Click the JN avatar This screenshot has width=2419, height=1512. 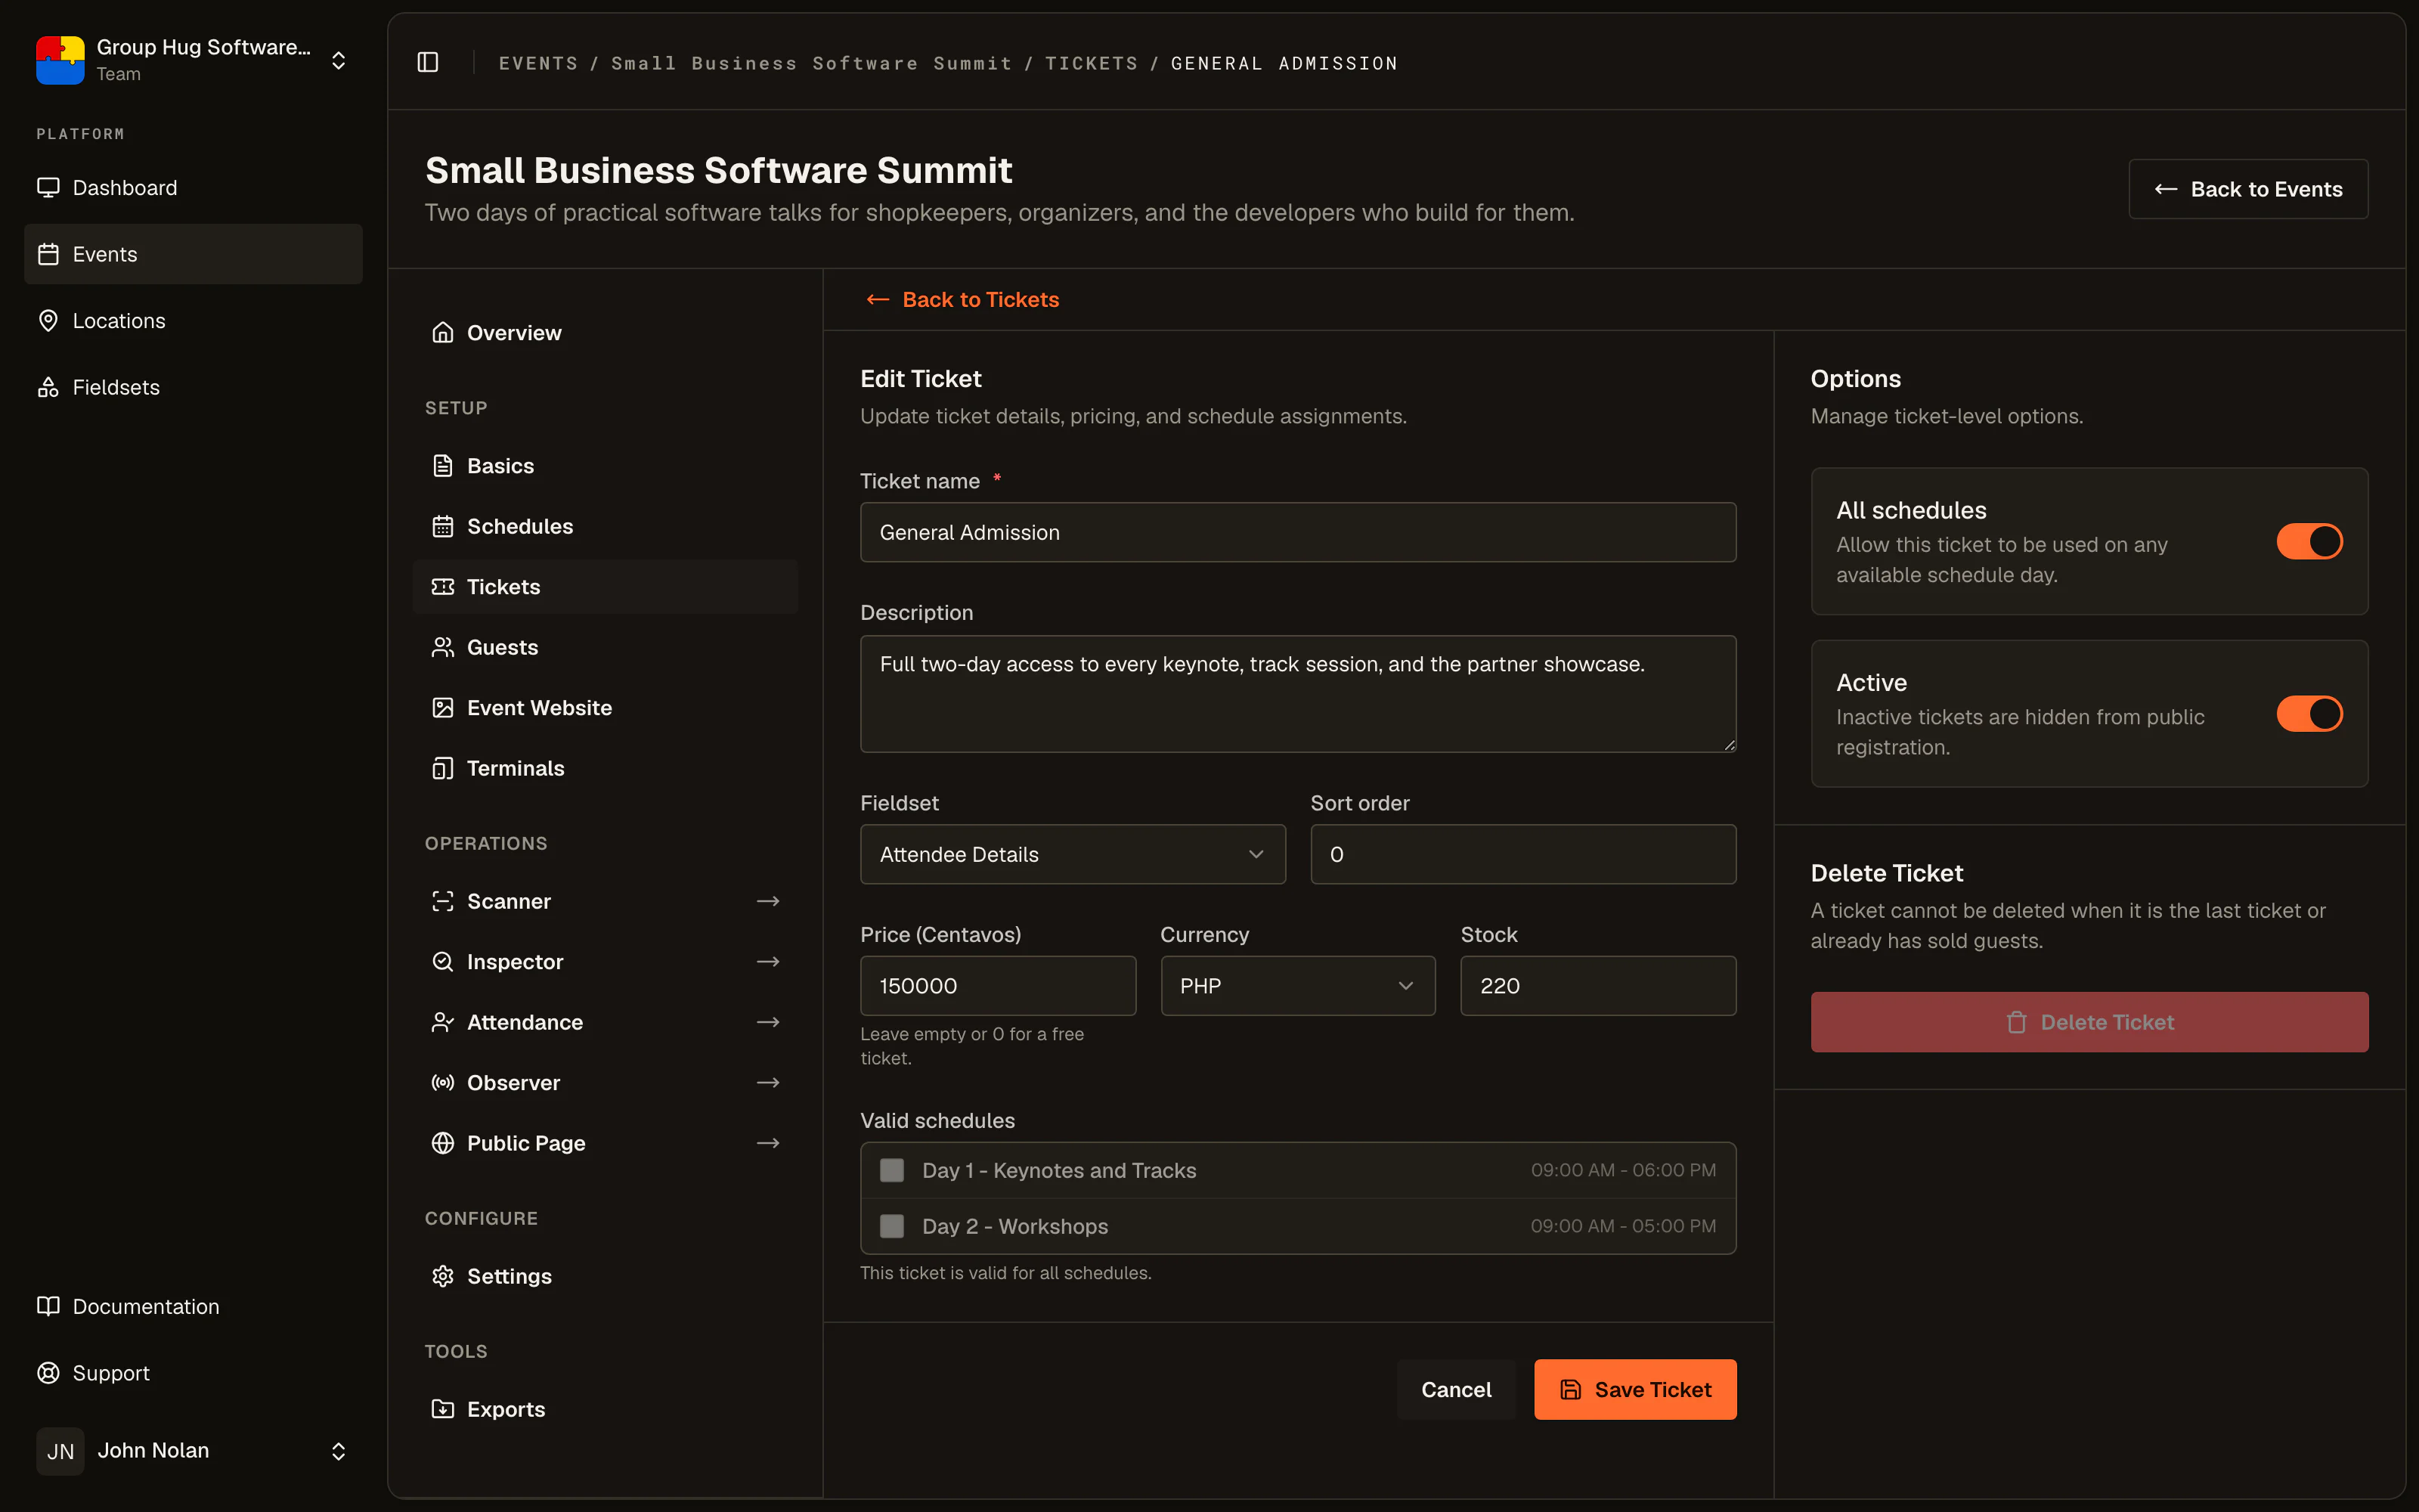pyautogui.click(x=60, y=1451)
